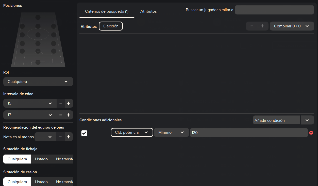Open the 'Nota es al menos' dropdown
Screen dimensions: 318x186
(x=45, y=137)
